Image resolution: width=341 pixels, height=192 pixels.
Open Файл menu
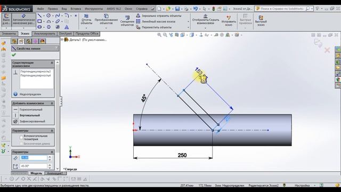click(40, 9)
